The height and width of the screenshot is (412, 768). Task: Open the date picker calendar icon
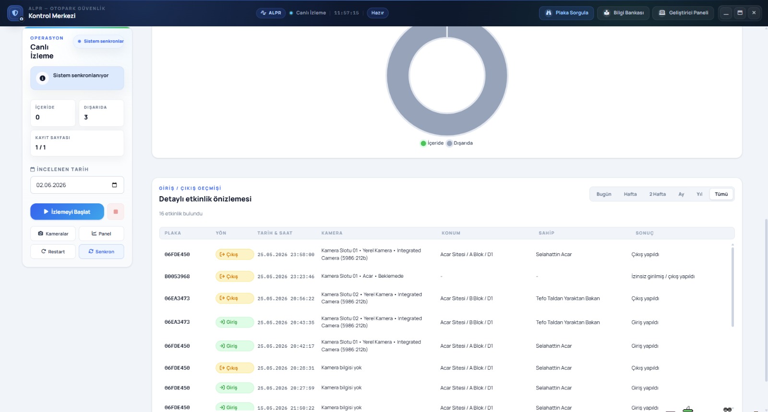(x=114, y=185)
